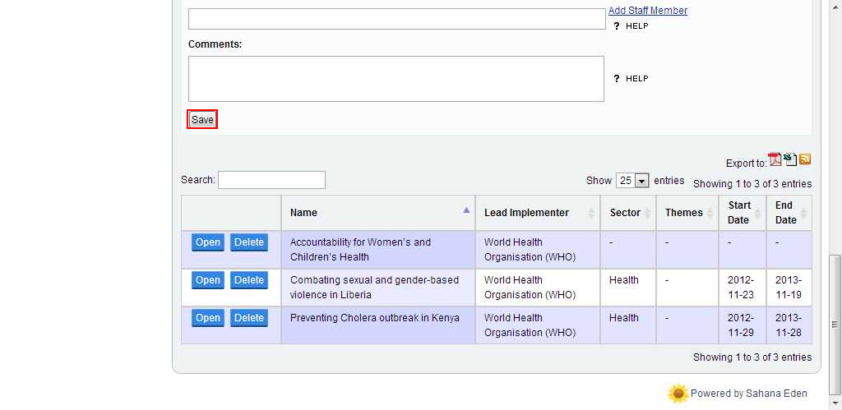Sort table by Lead Implementer
Image resolution: width=842 pixels, height=410 pixels.
(537, 213)
